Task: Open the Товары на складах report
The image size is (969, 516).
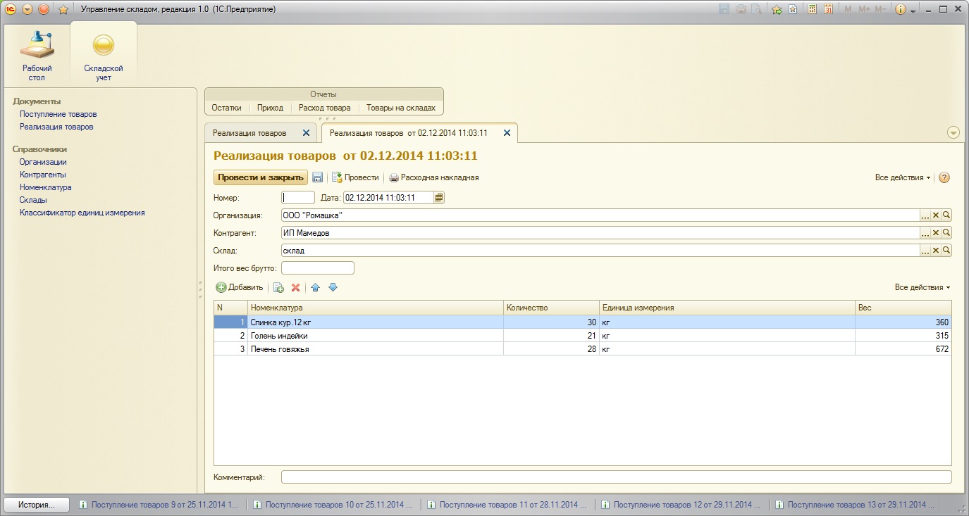Action: [x=400, y=108]
